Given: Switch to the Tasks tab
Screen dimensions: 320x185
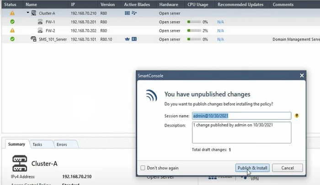Looking at the screenshot, I should coord(37,144).
